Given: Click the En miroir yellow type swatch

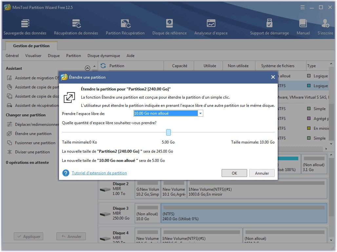Looking at the screenshot, I should point(309,128).
